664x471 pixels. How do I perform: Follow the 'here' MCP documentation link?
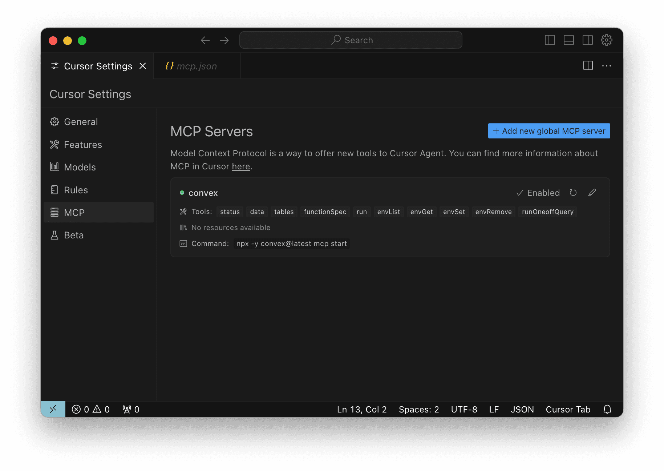coord(241,166)
